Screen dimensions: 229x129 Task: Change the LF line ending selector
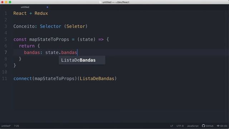pos(172,126)
